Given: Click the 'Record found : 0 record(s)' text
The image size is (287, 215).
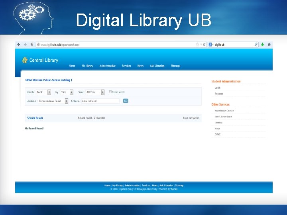Looking at the screenshot, I should (92, 118).
